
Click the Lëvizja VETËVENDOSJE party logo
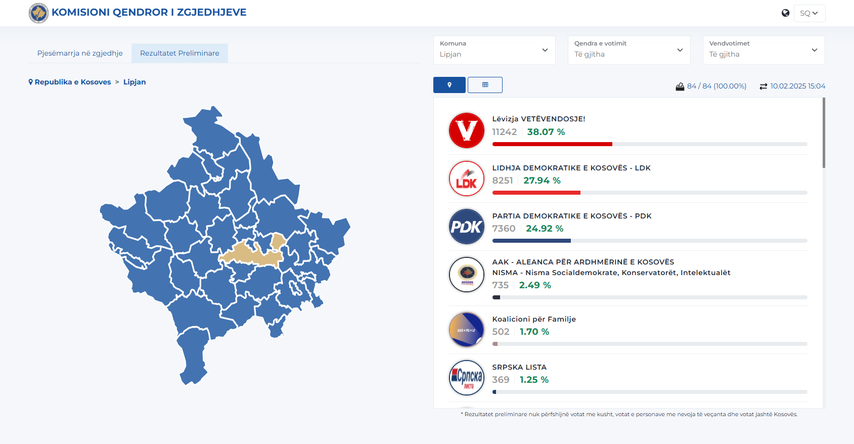click(467, 130)
